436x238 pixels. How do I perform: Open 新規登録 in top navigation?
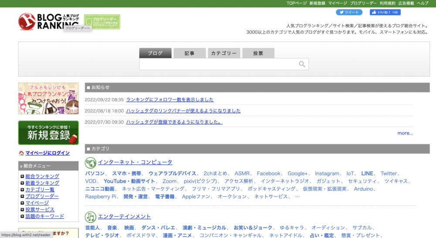coord(317,3)
